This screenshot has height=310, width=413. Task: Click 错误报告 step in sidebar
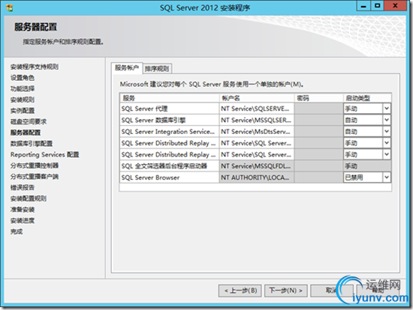[23, 188]
